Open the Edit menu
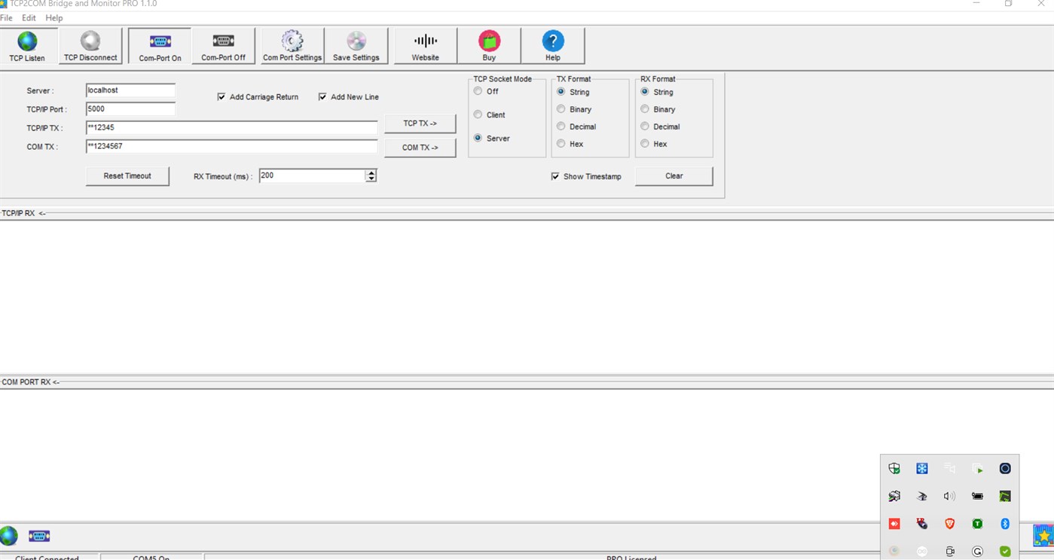 29,17
